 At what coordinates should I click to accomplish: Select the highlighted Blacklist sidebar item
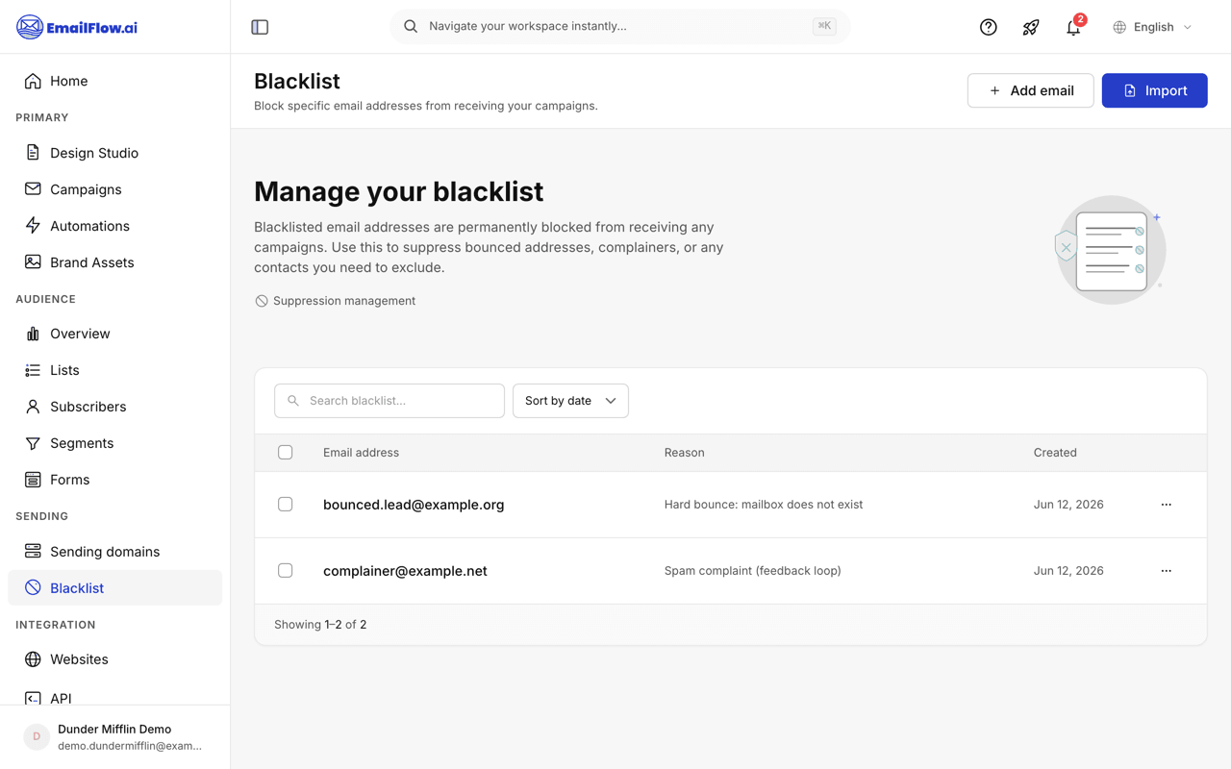click(x=114, y=588)
